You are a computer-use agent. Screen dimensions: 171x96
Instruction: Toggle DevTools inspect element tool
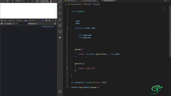(2, 21)
